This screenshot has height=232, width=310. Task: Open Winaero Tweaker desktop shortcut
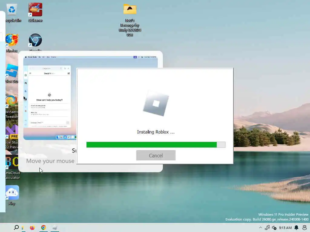[x=12, y=107]
